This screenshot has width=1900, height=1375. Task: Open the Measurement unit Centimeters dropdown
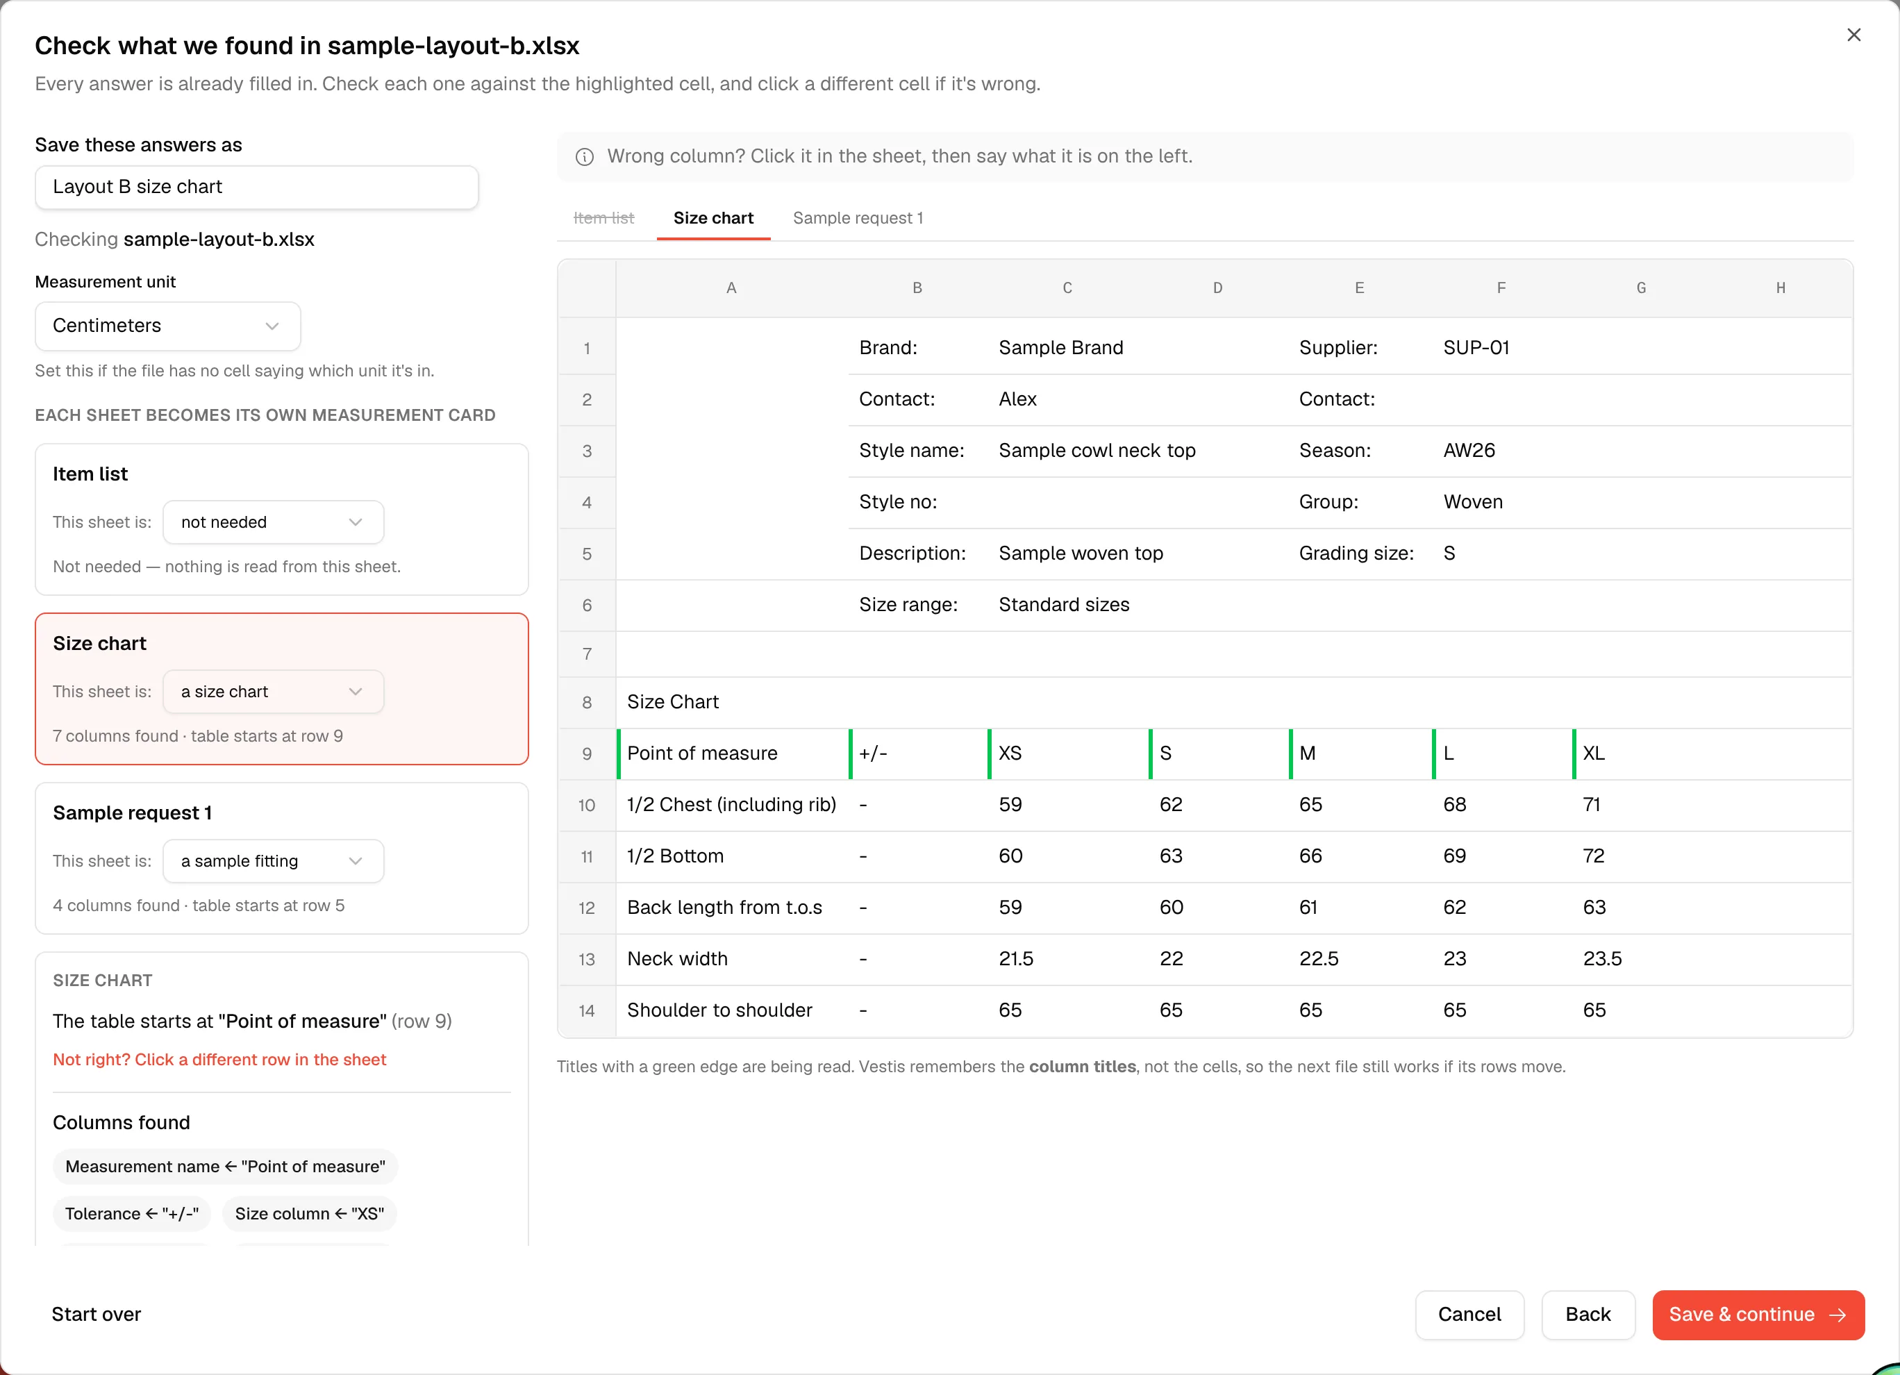[x=167, y=326]
